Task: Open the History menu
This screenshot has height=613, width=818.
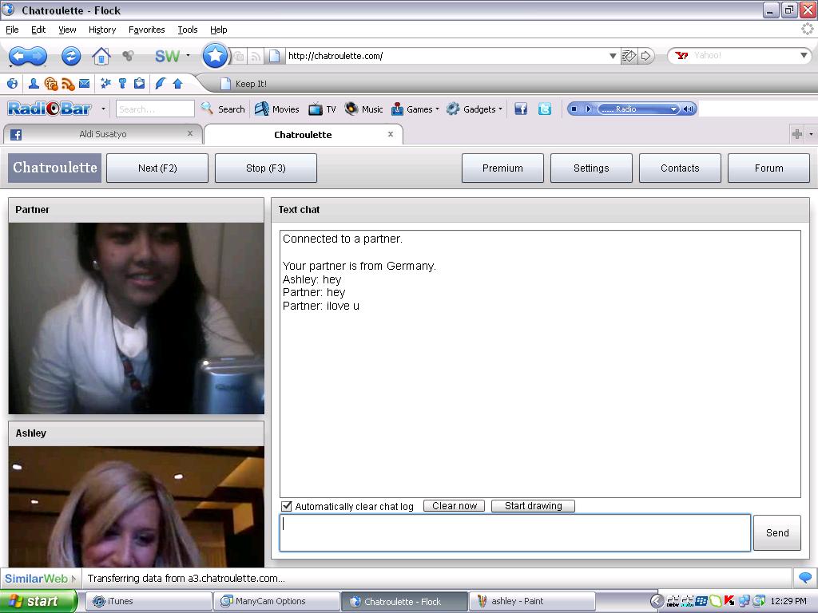Action: (x=102, y=30)
